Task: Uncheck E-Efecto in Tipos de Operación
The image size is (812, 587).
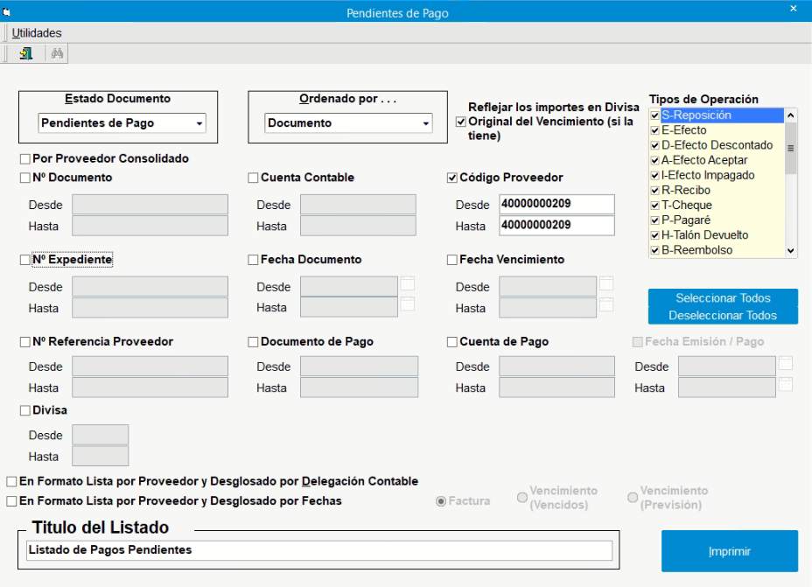Action: click(x=655, y=130)
